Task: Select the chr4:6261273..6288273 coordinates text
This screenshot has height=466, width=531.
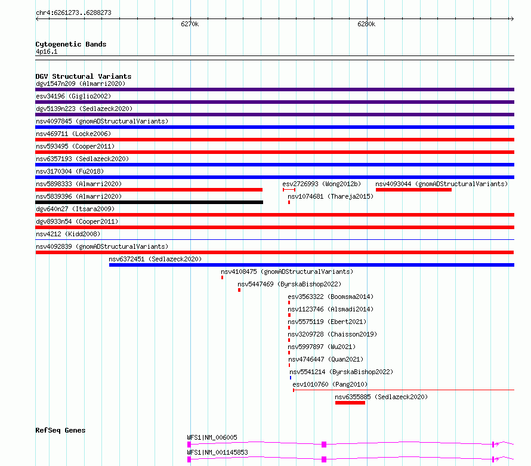Action: click(73, 13)
